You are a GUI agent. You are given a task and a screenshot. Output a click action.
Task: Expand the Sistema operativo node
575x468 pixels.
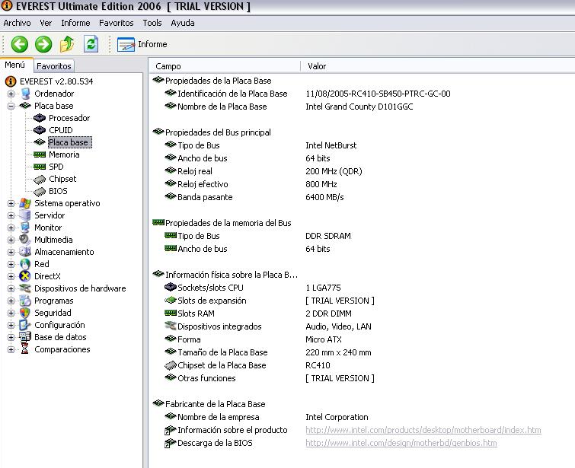tap(11, 203)
